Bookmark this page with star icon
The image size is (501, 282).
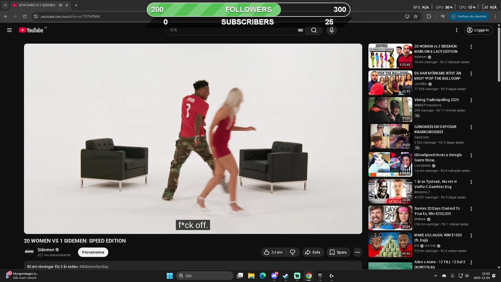(x=416, y=16)
